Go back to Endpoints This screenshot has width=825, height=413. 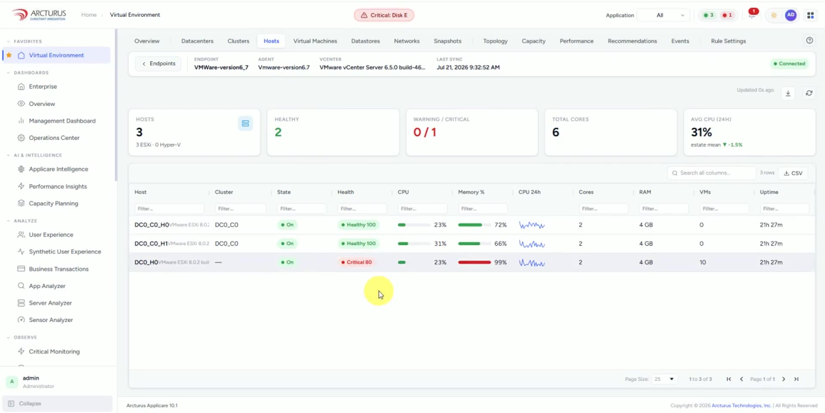pos(159,64)
